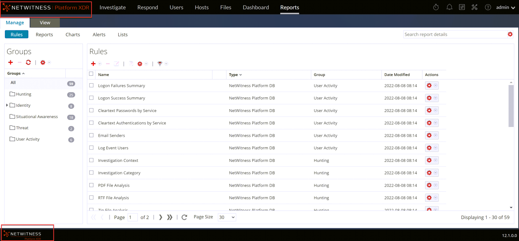
Task: Go to the last page of rules
Action: pyautogui.click(x=170, y=217)
